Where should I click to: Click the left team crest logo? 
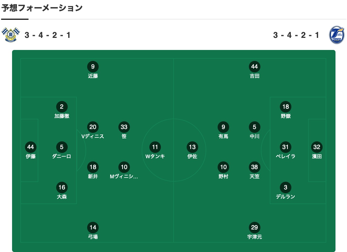11,35
